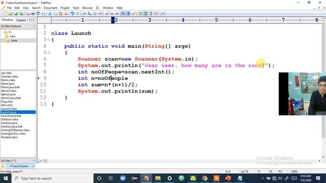Open the Help menu
The width and height of the screenshot is (326, 183).
tap(120, 8)
